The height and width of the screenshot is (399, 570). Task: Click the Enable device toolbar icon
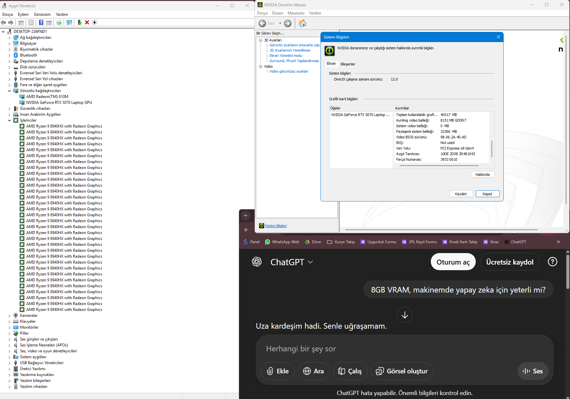tap(79, 22)
